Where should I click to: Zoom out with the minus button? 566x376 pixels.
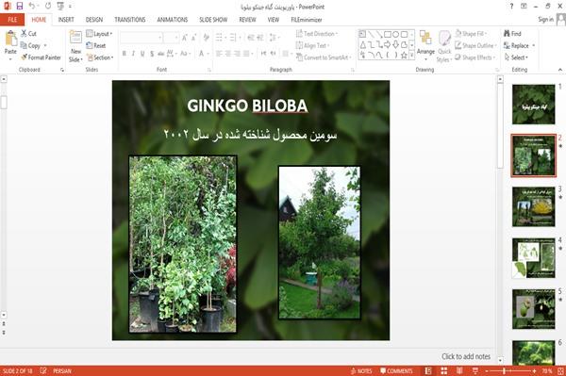click(x=487, y=371)
